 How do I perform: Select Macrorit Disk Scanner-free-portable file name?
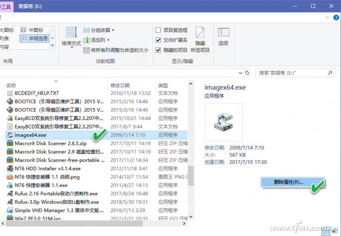click(60, 160)
